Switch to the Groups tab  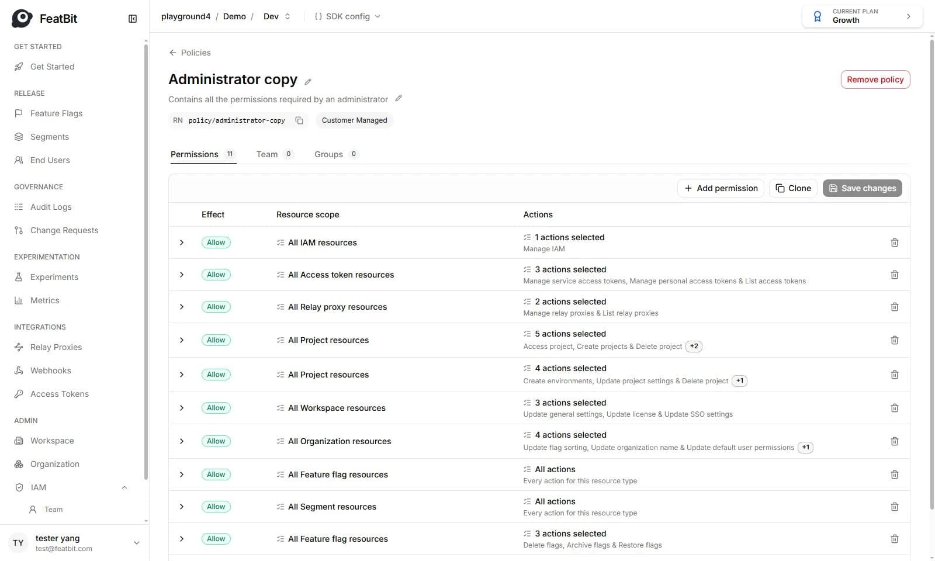(x=337, y=154)
